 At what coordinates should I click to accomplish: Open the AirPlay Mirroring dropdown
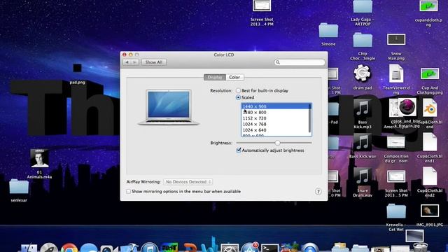pyautogui.click(x=188, y=182)
